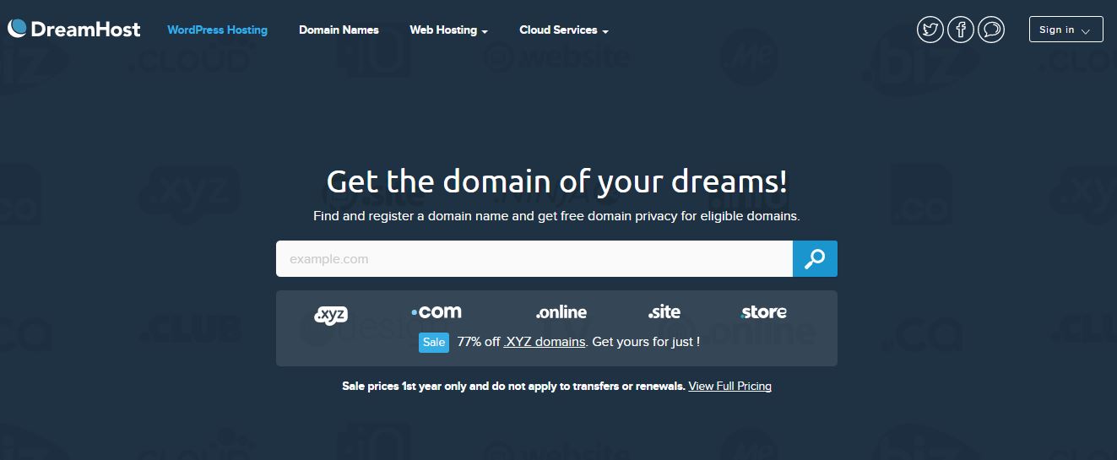Screen dimensions: 1117x460
Task: Click the 'Get the domain of your dreams!' heading
Action: (557, 181)
